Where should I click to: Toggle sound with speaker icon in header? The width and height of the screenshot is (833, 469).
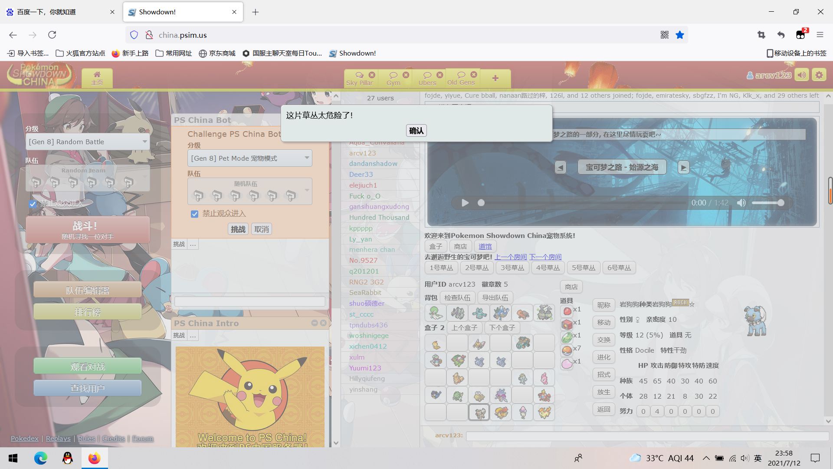click(x=802, y=75)
